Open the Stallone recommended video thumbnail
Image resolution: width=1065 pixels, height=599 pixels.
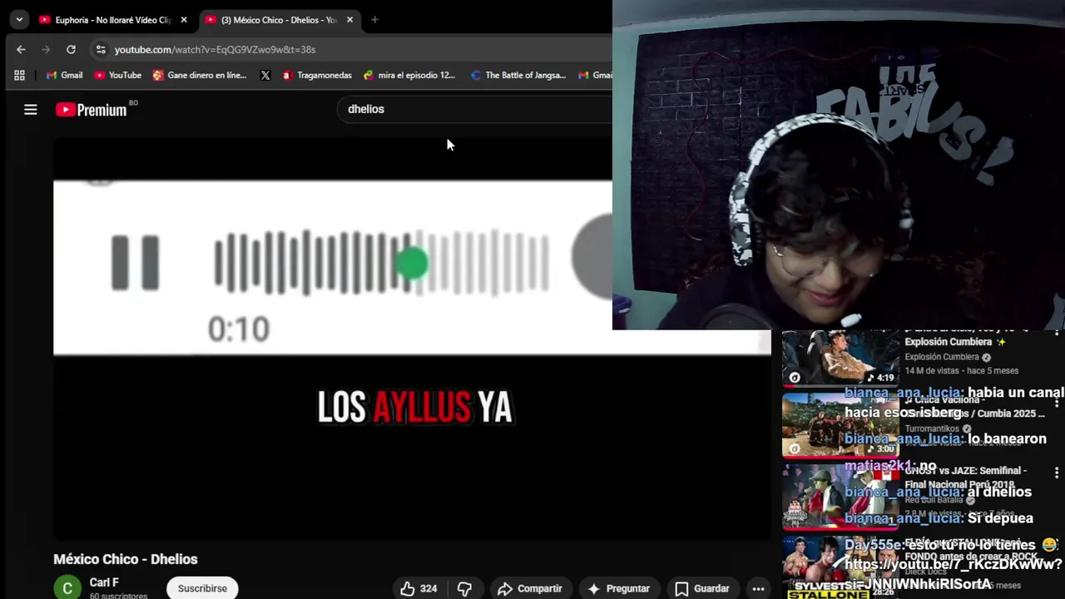pos(840,567)
